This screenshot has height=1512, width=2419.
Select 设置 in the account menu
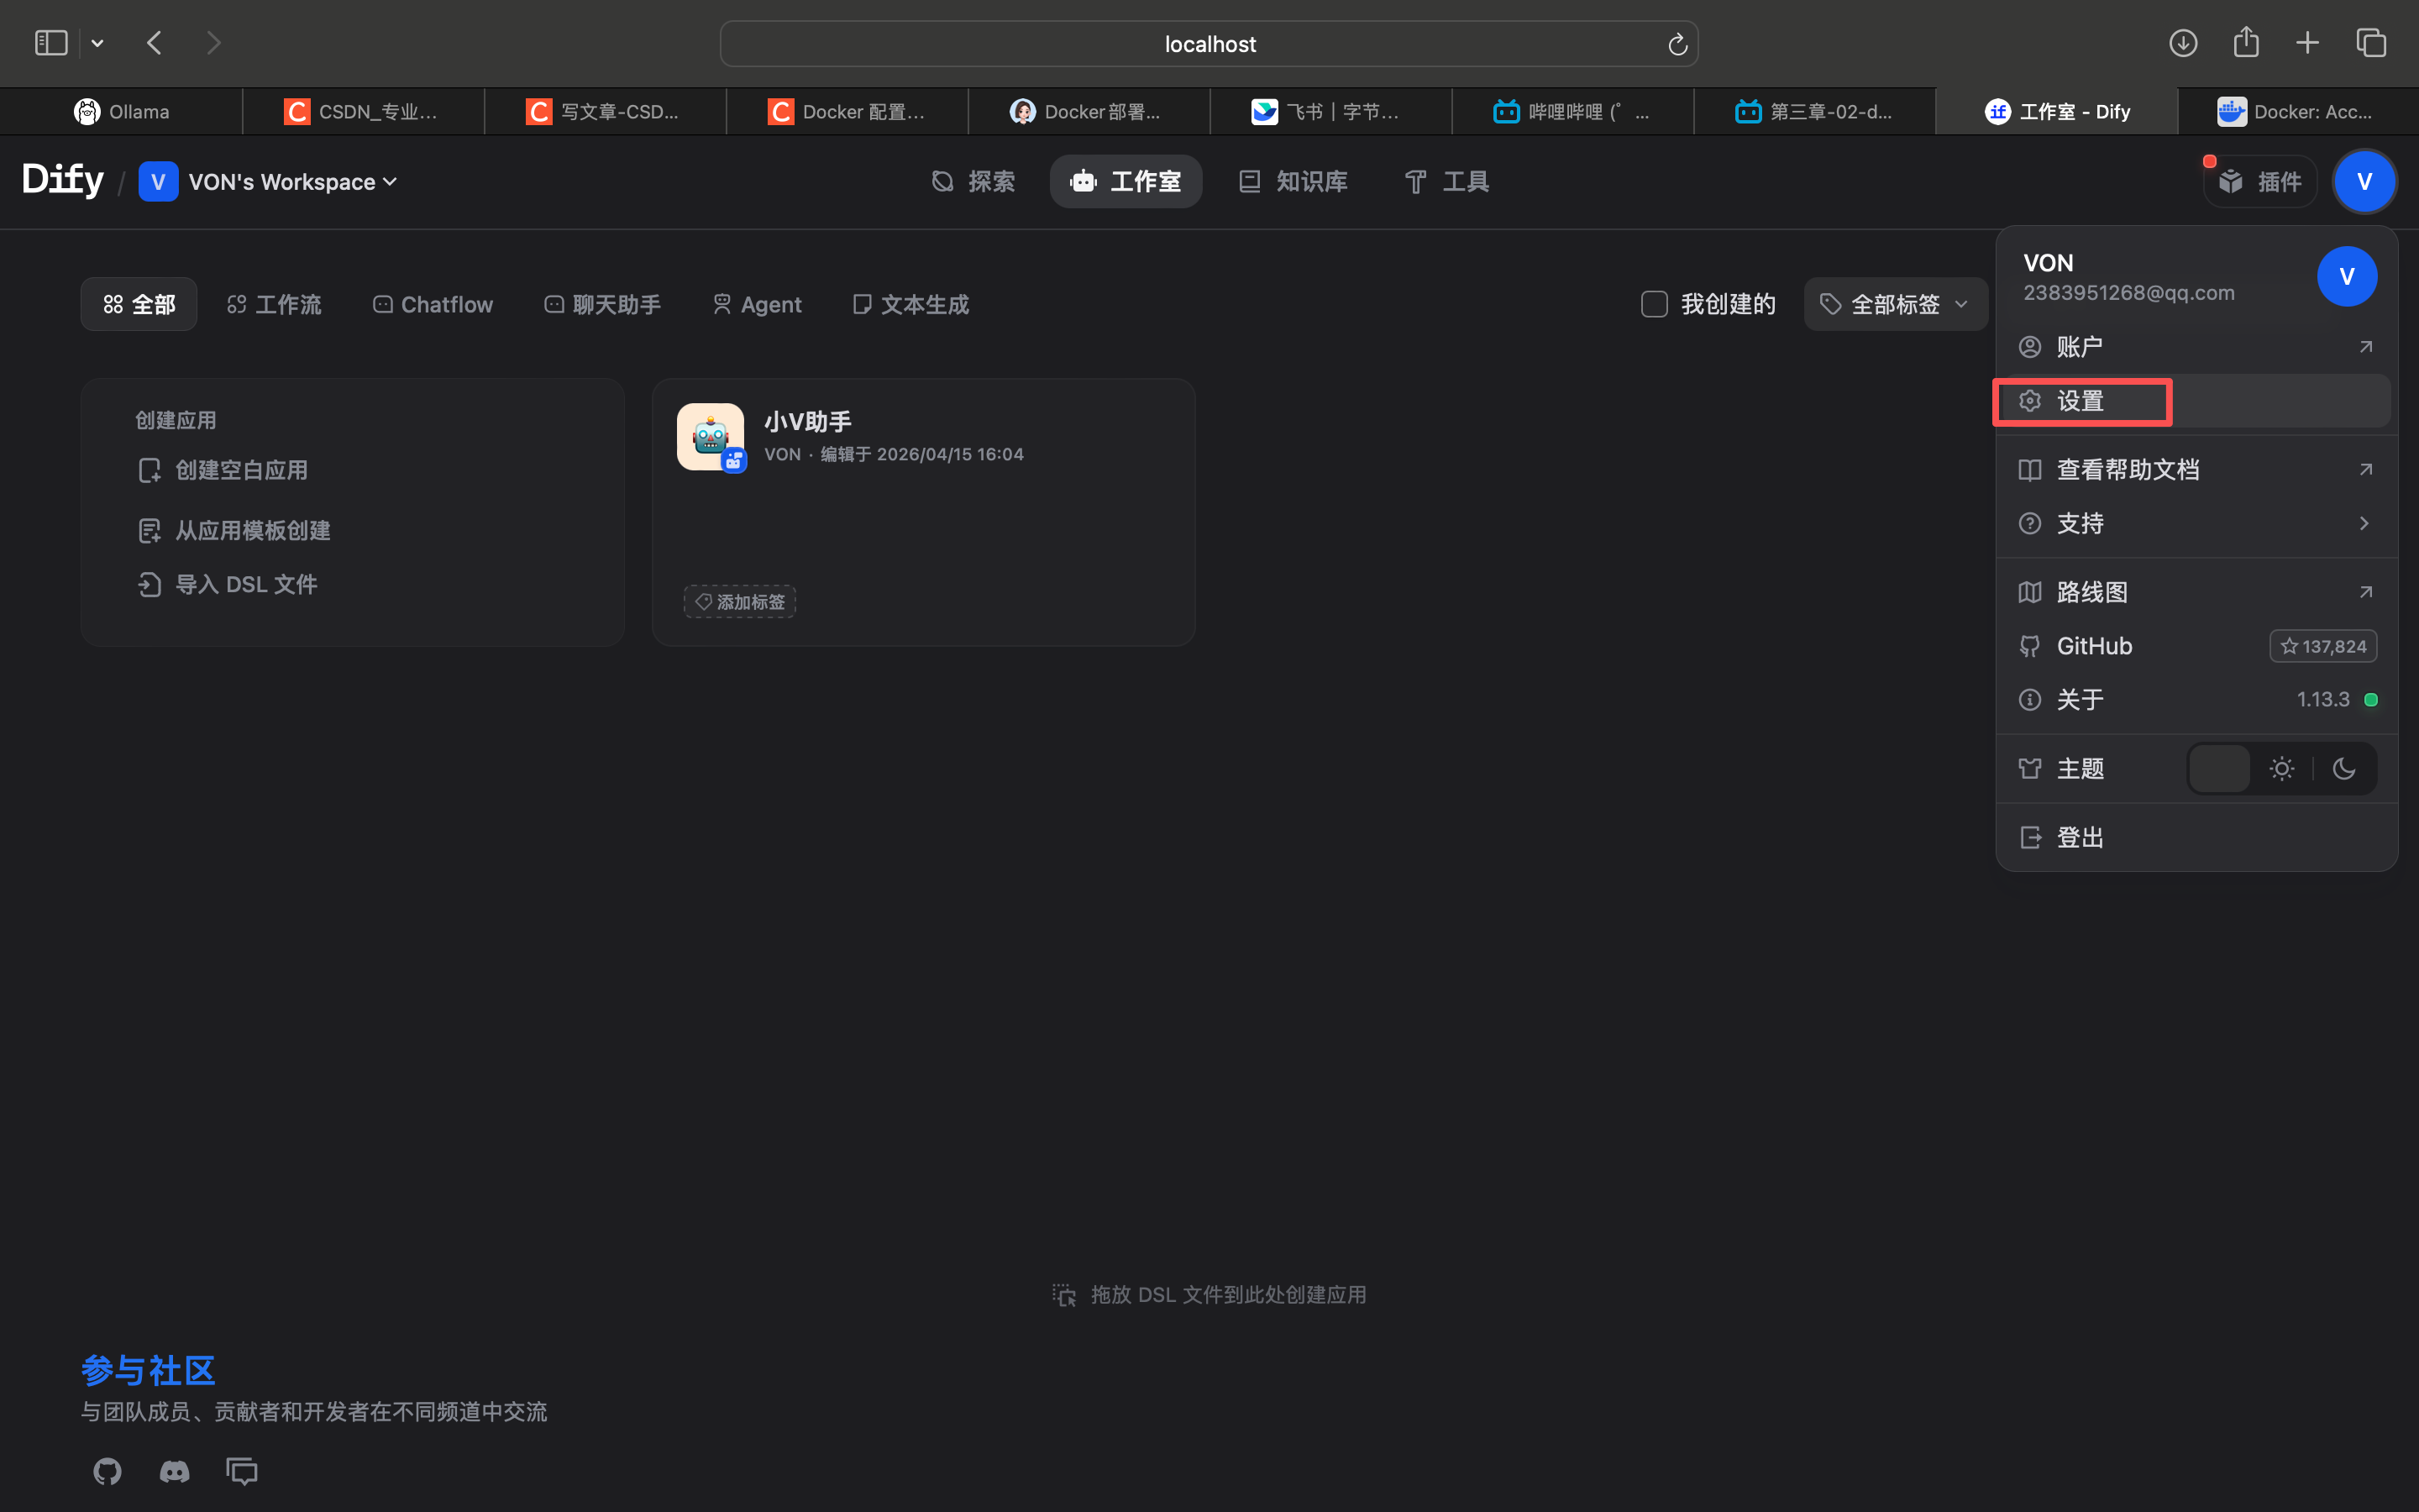2081,401
